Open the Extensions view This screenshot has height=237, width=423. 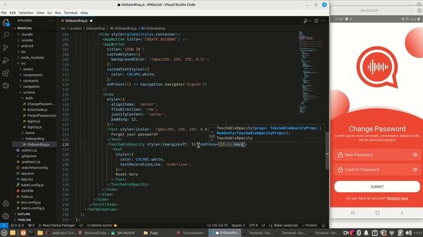click(6, 73)
